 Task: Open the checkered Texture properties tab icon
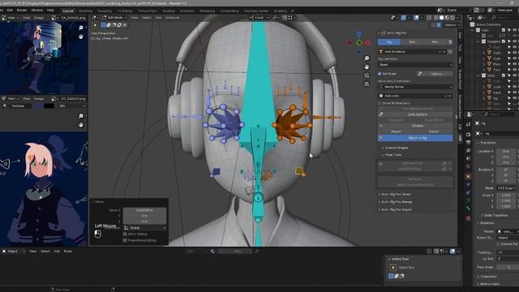469,218
